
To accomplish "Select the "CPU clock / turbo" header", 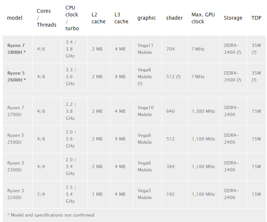I will [x=72, y=18].
